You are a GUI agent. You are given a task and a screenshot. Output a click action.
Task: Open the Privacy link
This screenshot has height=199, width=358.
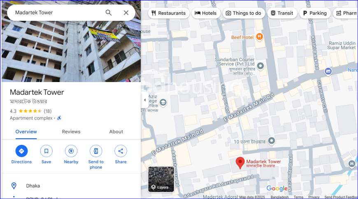(x=314, y=197)
